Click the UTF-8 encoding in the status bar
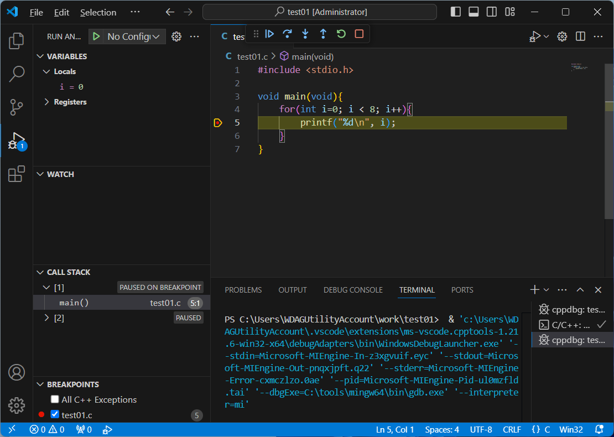This screenshot has height=437, width=614. [480, 430]
